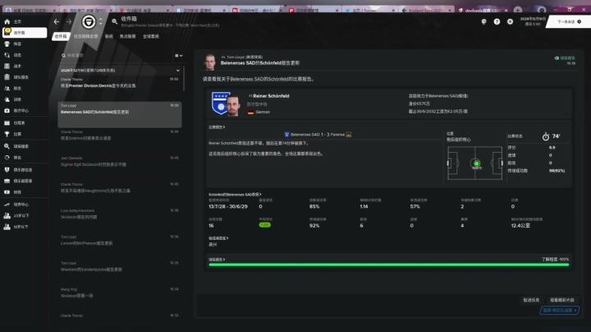591x332 pixels.
Task: Expand the 比赛报告 section link
Action: click(x=217, y=127)
